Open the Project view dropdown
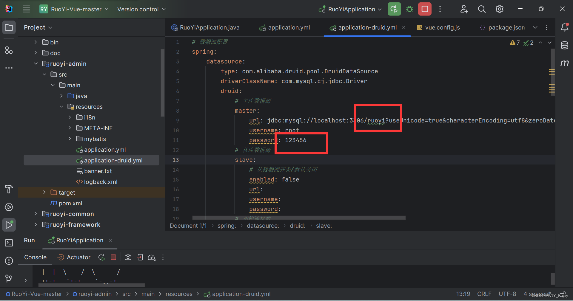 [38, 27]
